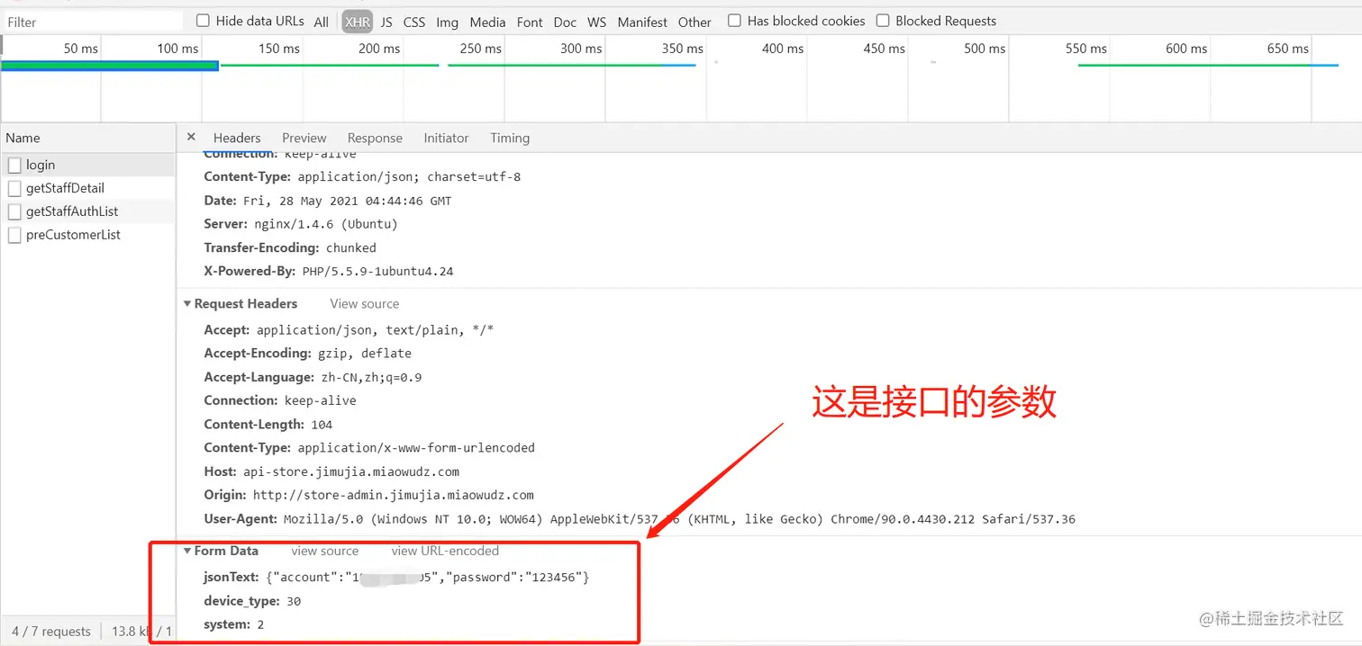Click view source for Form Data
The height and width of the screenshot is (646, 1362).
coord(324,551)
